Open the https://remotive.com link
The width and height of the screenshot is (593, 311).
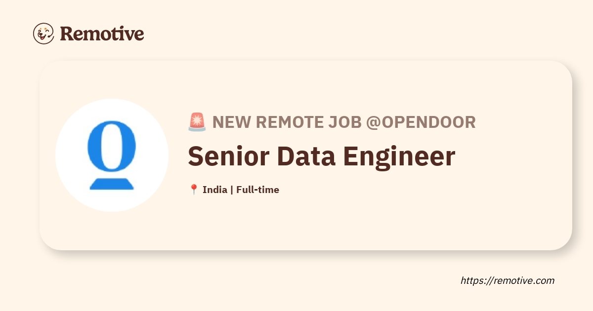(x=508, y=280)
